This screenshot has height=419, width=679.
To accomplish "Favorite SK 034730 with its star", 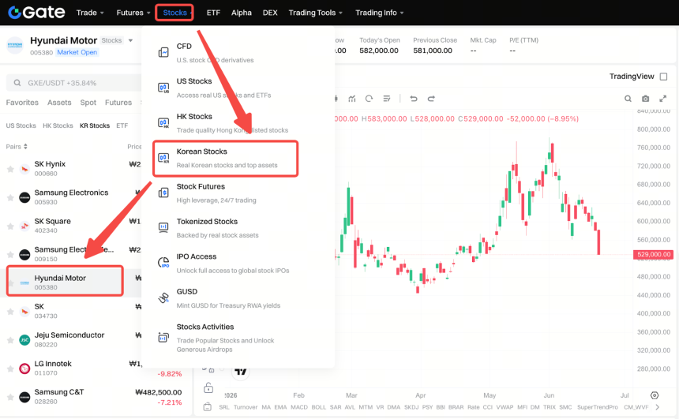I will 10,311.
